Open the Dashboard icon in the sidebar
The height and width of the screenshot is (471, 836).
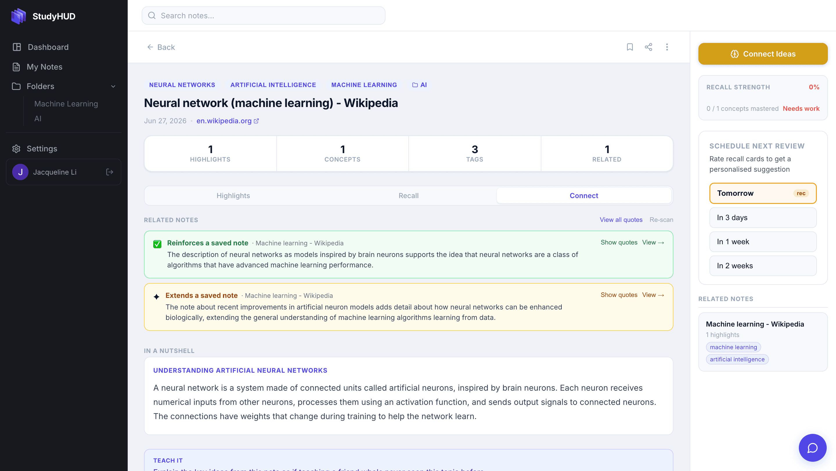click(17, 47)
